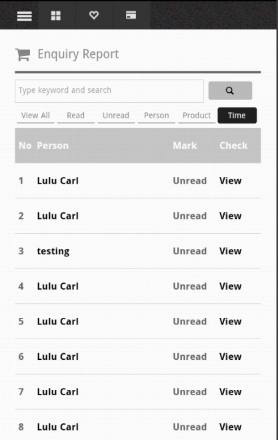Open the hamburger menu icon

(x=25, y=16)
